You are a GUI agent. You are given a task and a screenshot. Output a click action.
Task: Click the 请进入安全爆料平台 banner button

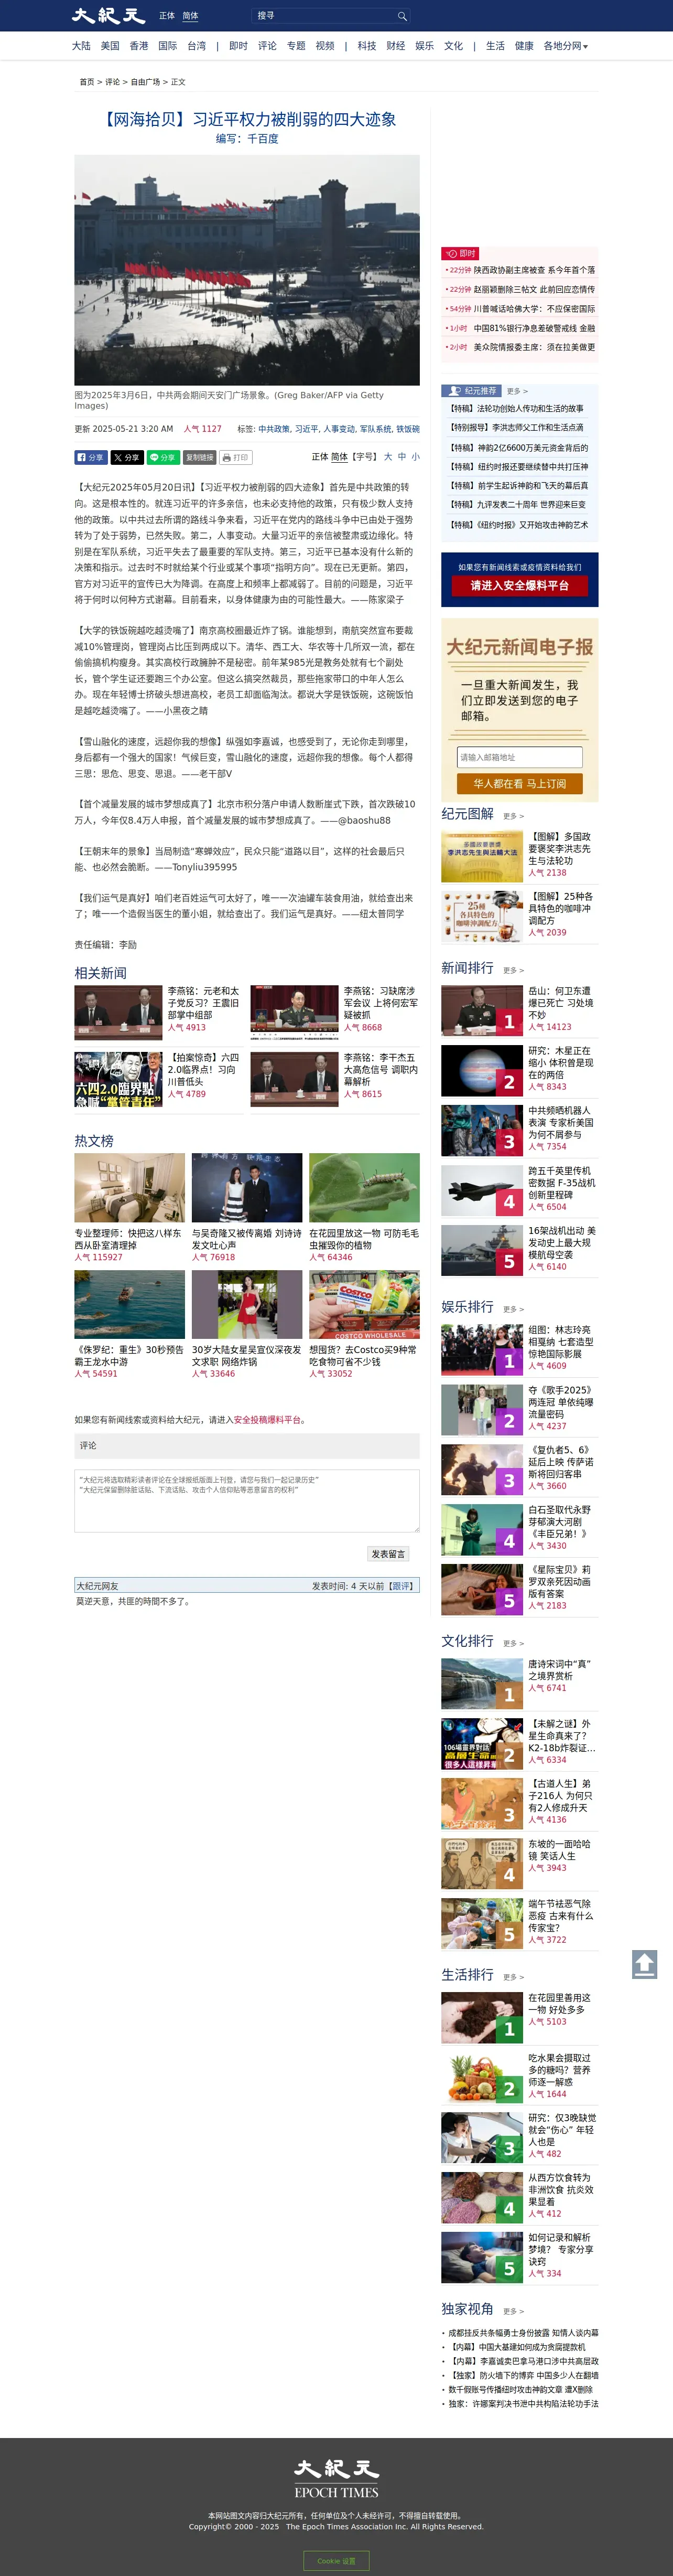tap(520, 586)
